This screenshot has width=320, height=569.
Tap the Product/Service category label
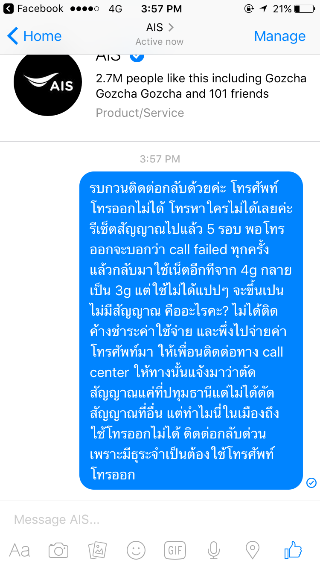coord(140,113)
